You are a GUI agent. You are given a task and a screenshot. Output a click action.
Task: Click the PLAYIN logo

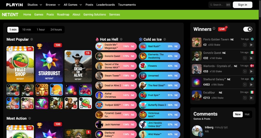coord(14,5)
